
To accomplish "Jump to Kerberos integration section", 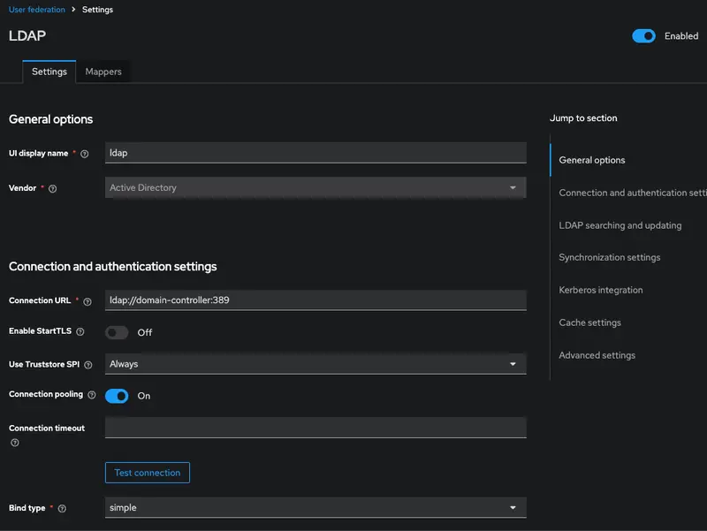I will (x=601, y=290).
